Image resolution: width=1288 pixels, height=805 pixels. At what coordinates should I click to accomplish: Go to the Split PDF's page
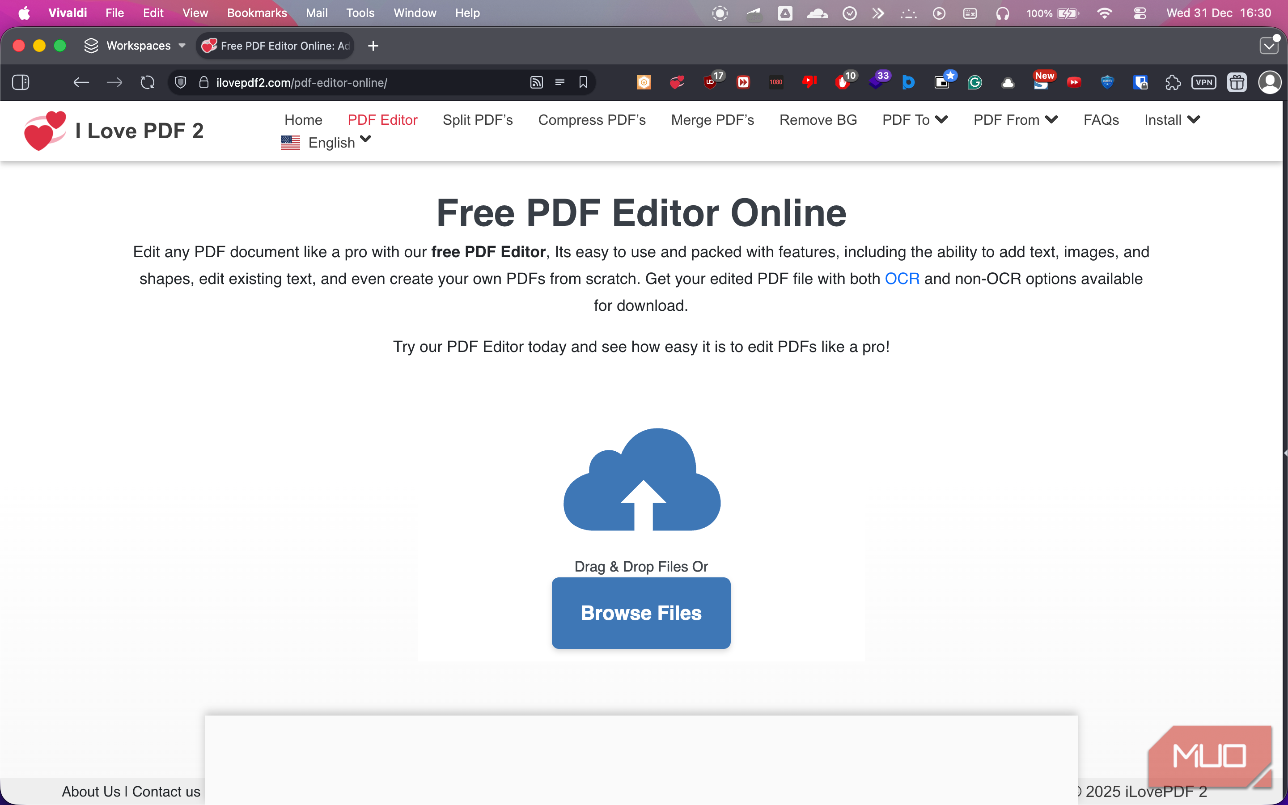tap(478, 120)
